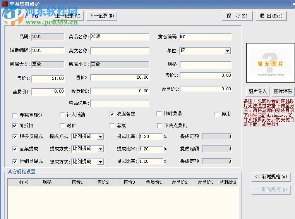295x219 pixels.
Task: Enable the 套菜 checkbox
Action: pos(112,126)
